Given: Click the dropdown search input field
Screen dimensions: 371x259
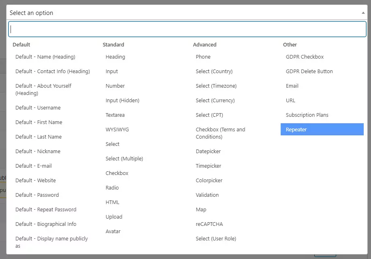Looking at the screenshot, I should (x=187, y=29).
